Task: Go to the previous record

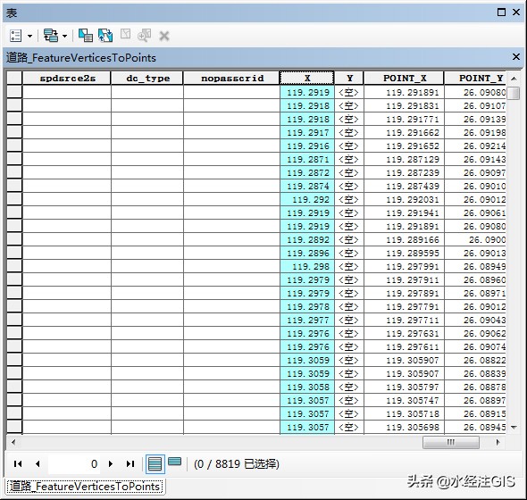Action: (x=38, y=464)
